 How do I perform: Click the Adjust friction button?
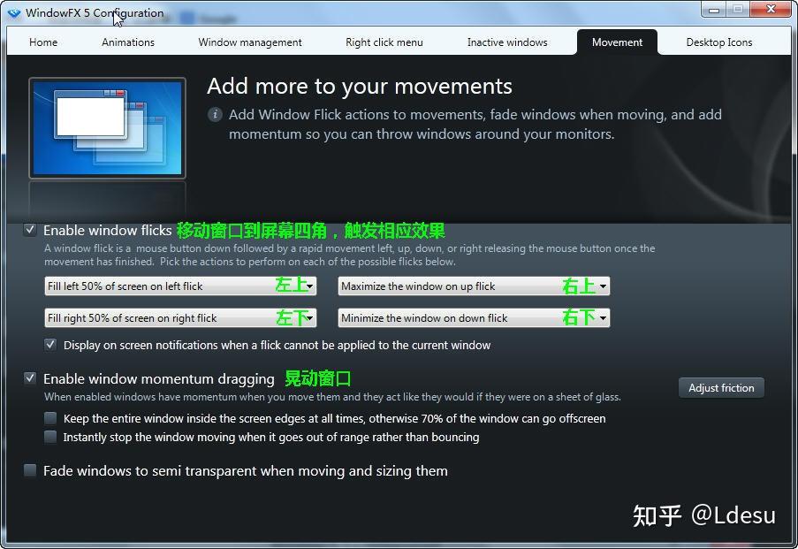click(720, 387)
